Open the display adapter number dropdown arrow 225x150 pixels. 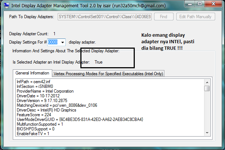(x=62, y=42)
